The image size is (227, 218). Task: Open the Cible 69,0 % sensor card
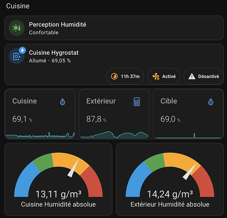[188, 114]
